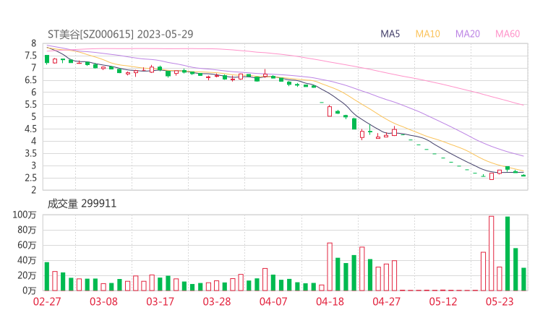Image resolution: width=535 pixels, height=318 pixels.
Task: Click the large red candlestick at 04-18
Action: (x=330, y=111)
